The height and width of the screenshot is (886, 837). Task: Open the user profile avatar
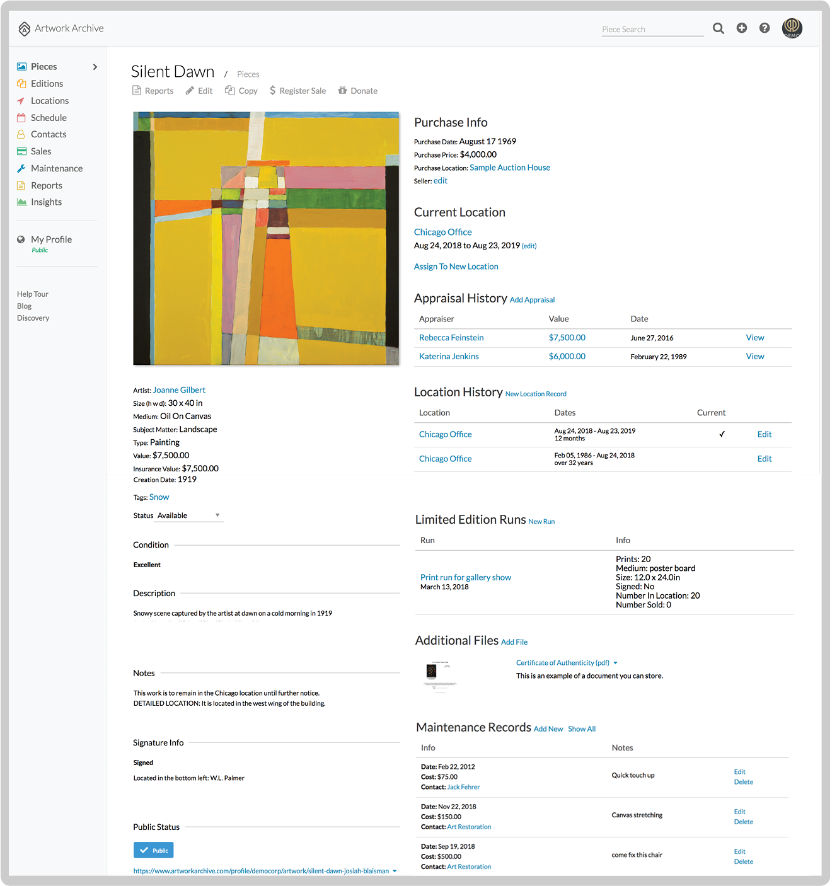pos(792,28)
